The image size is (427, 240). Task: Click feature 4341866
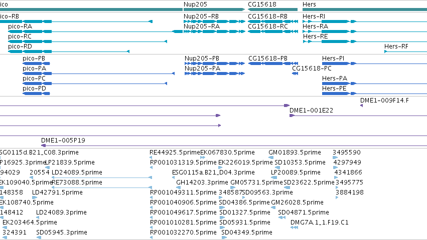coord(348,172)
